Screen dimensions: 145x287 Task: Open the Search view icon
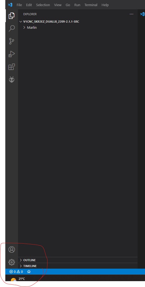[12, 28]
